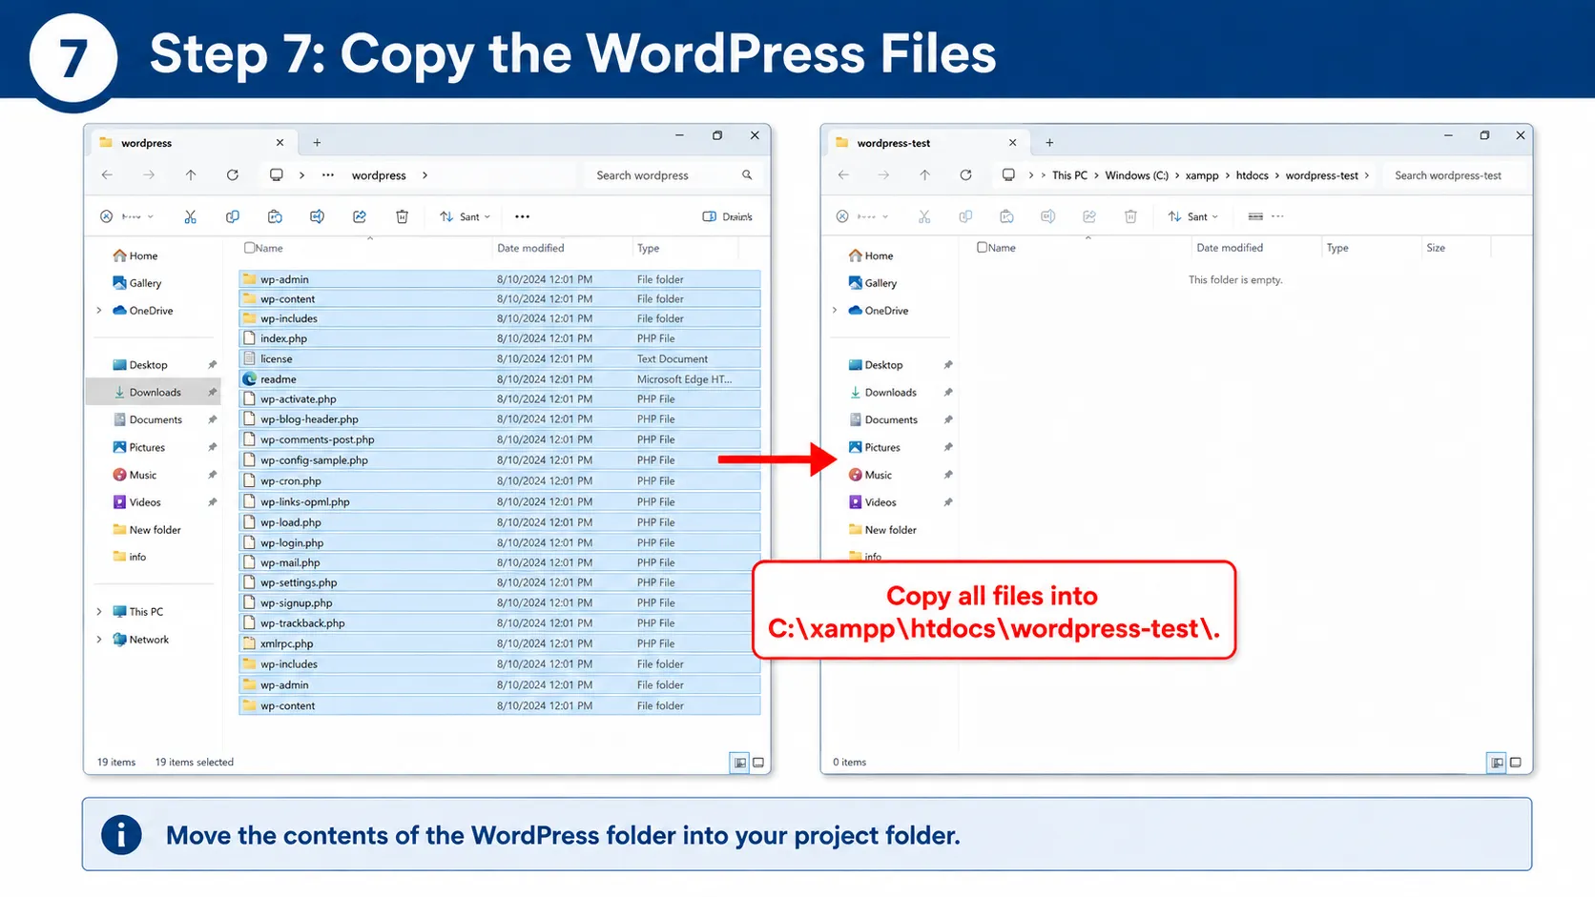Viewport: 1595px width, 897px height.
Task: Add new tab in wordpress window
Action: click(x=317, y=143)
